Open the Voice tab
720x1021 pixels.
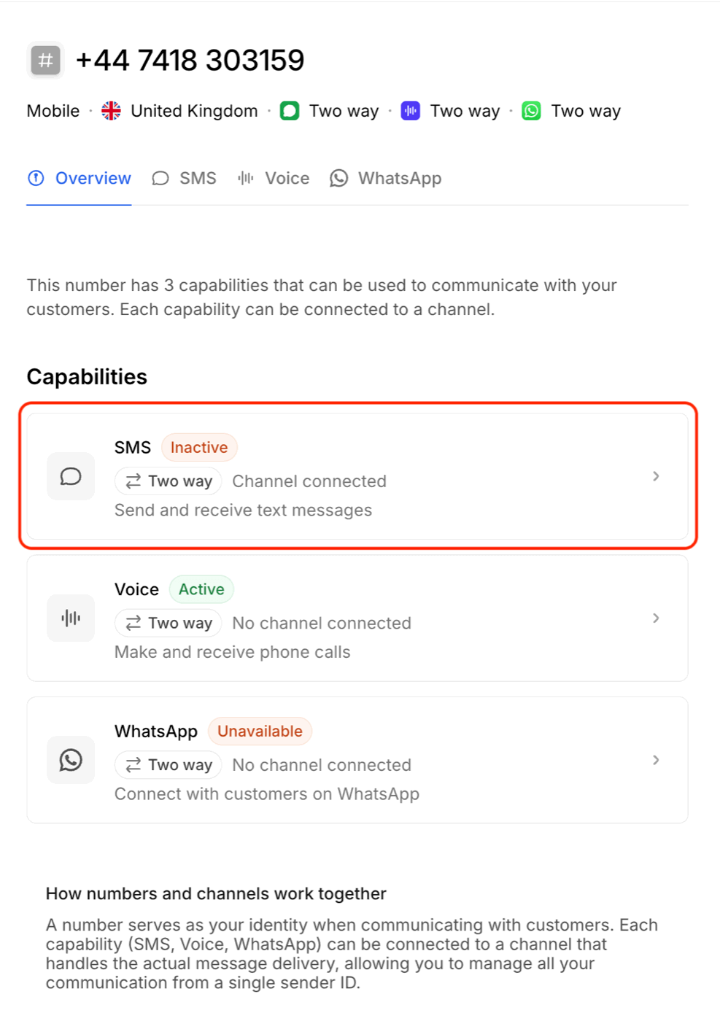point(274,179)
